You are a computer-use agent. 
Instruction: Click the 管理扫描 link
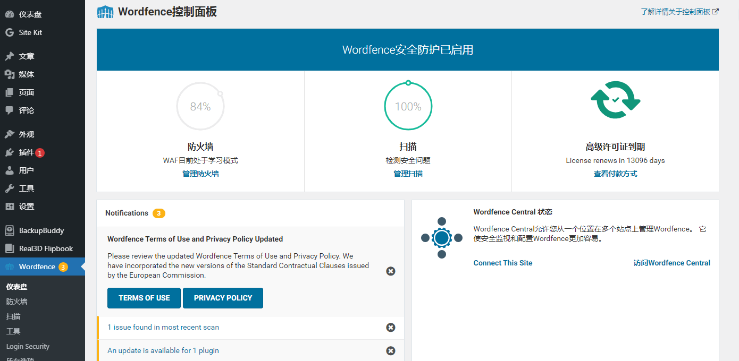pos(408,174)
